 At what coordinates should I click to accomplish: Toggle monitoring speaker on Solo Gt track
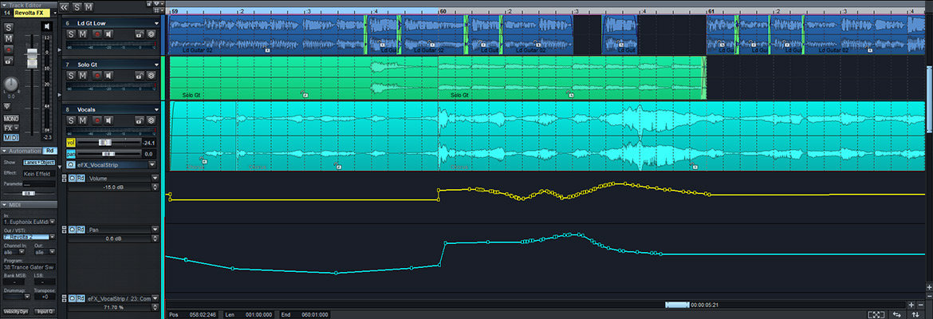[108, 76]
